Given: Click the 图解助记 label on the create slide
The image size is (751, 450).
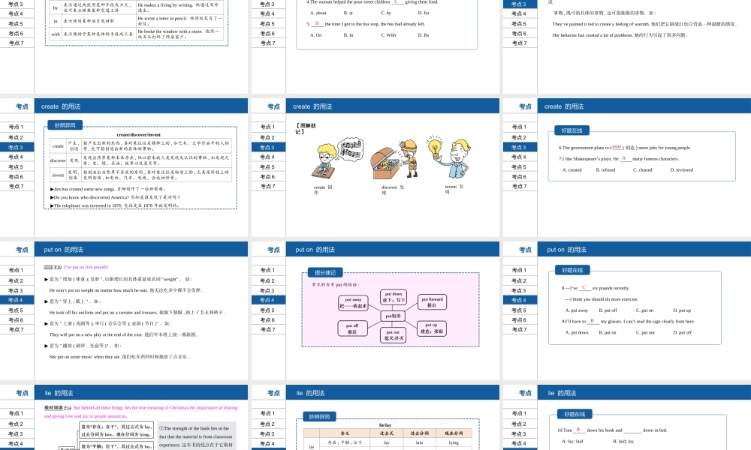Looking at the screenshot, I should pos(305,129).
